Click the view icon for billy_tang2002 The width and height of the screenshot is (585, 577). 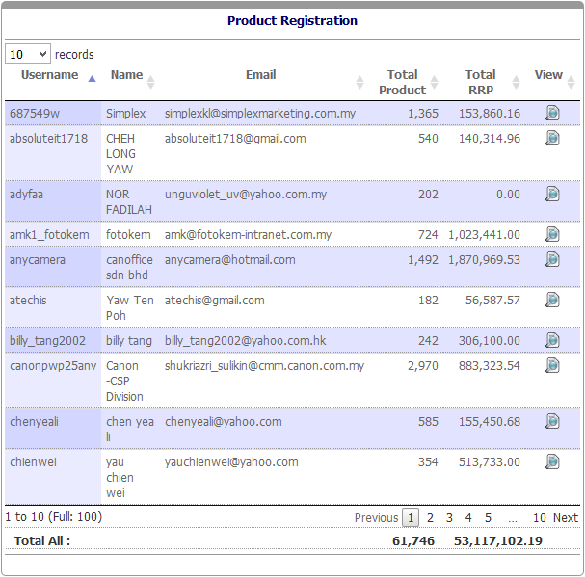click(x=552, y=341)
